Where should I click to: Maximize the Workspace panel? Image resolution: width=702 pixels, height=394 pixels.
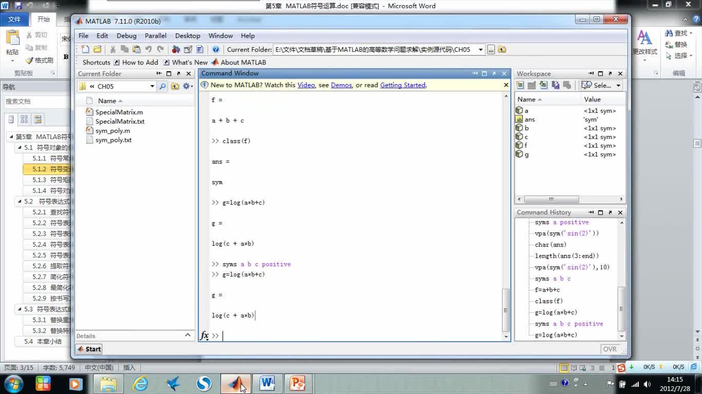(600, 73)
